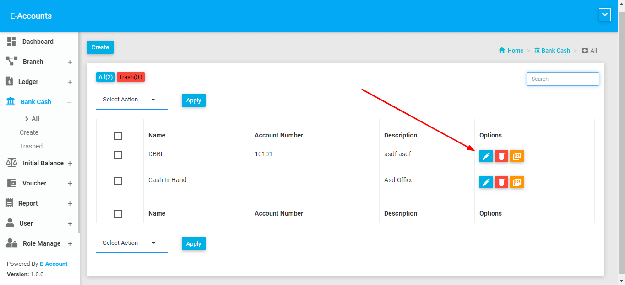This screenshot has width=625, height=285.
Task: Click edit pencil icon for Cash In Hand
Action: (x=486, y=182)
